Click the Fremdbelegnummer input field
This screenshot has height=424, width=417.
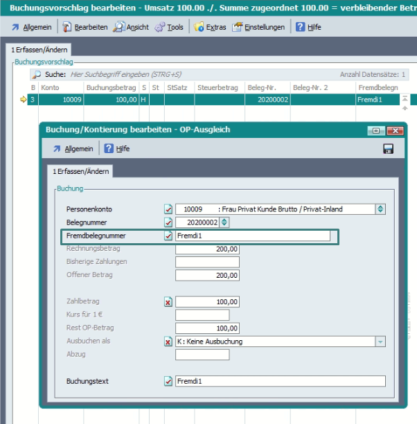[253, 236]
